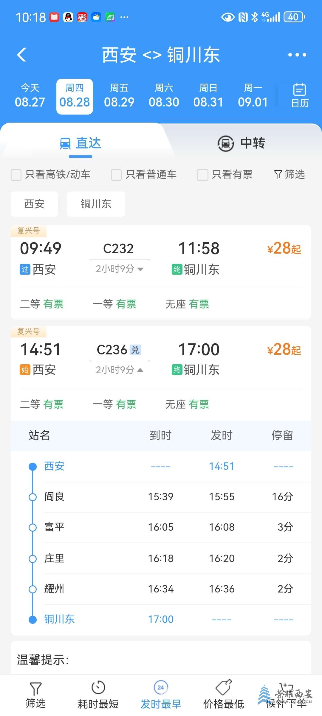Toggle 只看有票 checkbox

[202, 175]
